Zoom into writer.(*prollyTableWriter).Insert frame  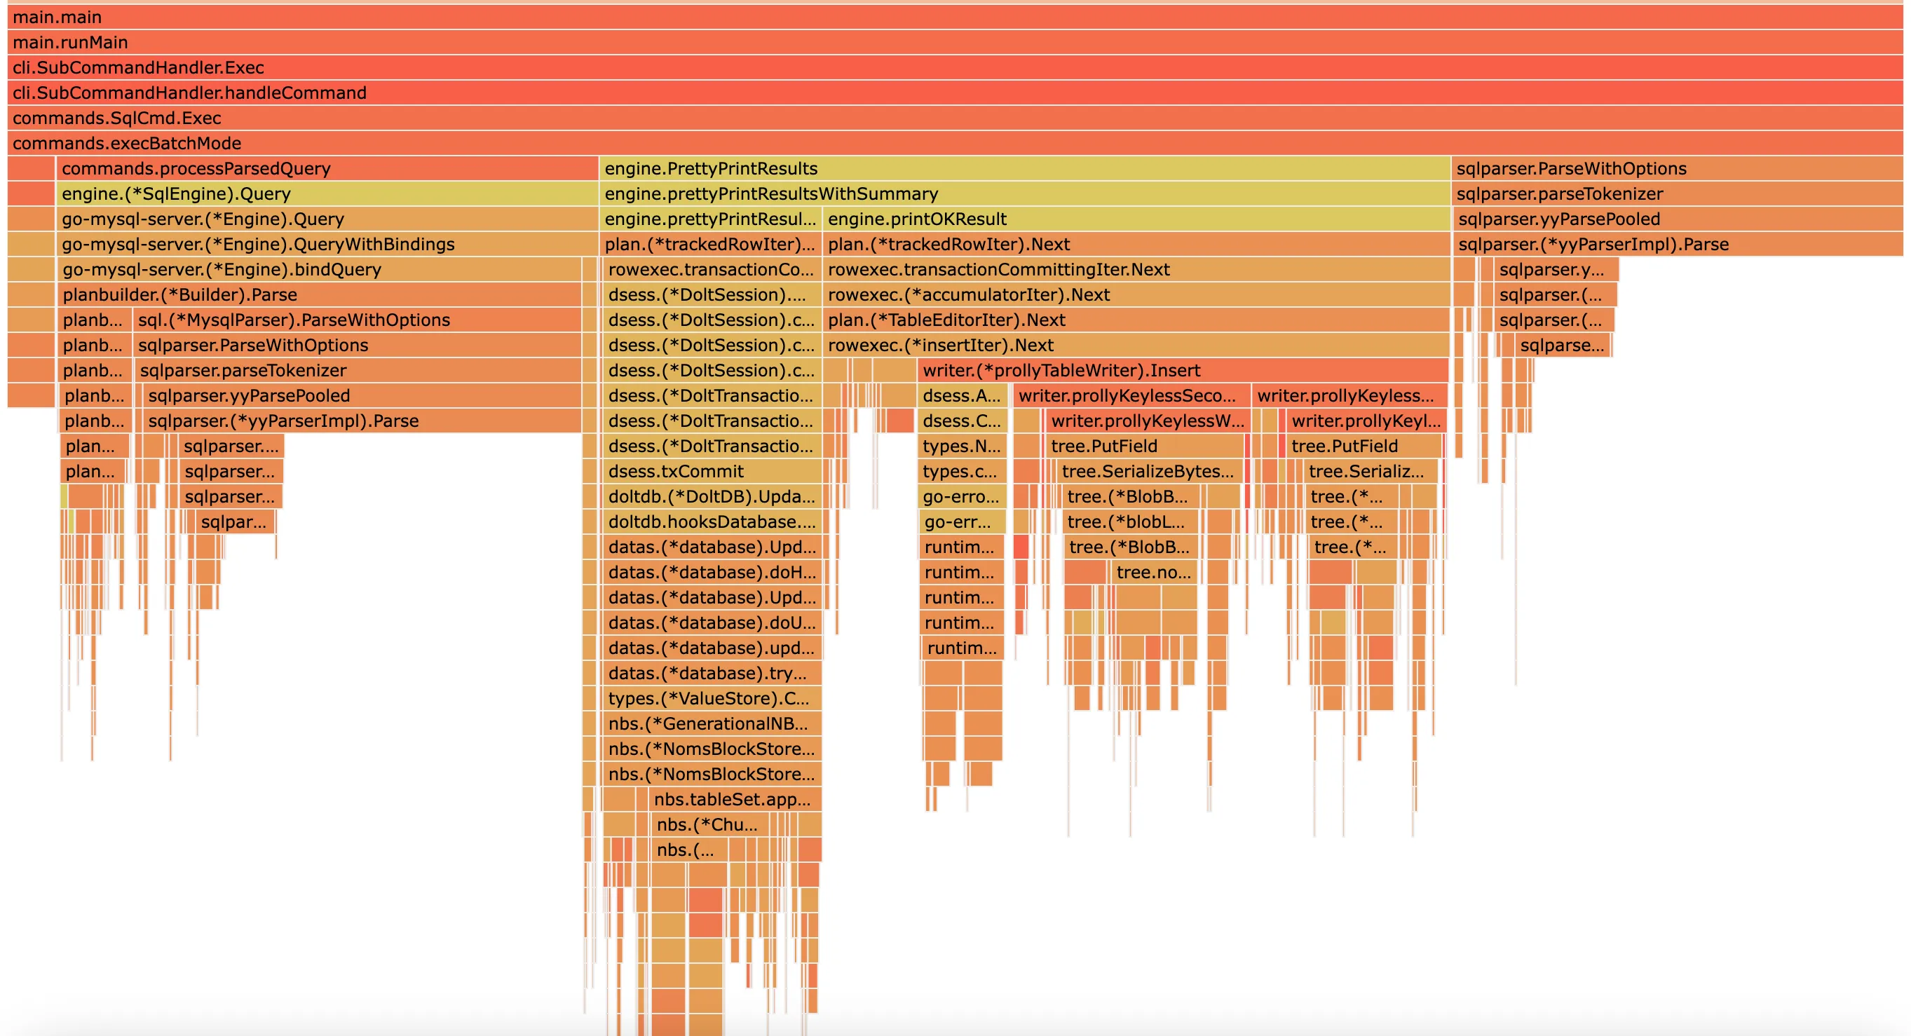click(x=1182, y=370)
